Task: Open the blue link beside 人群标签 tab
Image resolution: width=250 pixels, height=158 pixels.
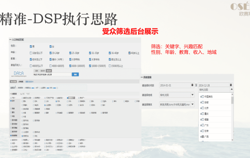Action: tap(29, 82)
